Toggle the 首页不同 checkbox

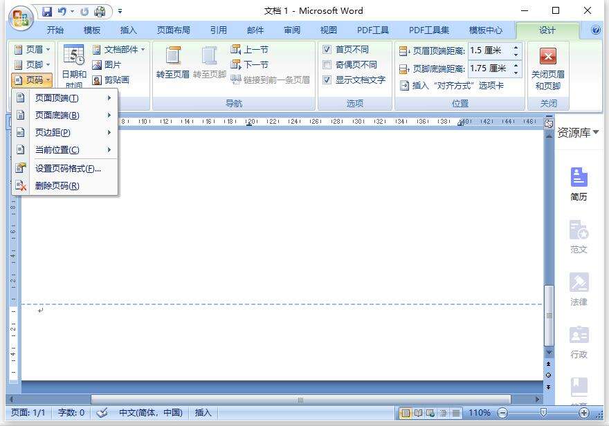327,49
